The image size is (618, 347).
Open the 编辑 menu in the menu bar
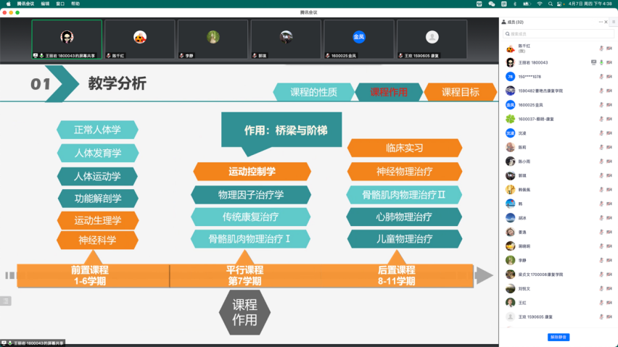pyautogui.click(x=45, y=3)
